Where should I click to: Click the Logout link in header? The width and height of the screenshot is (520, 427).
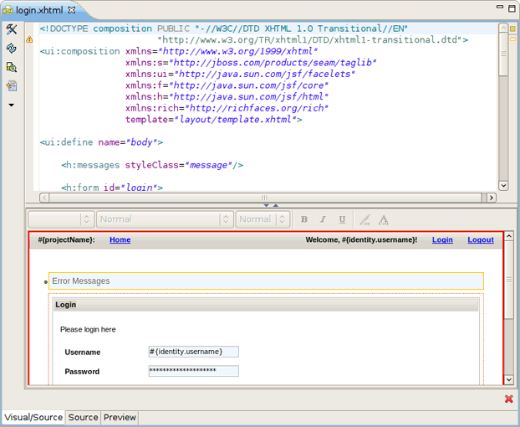(481, 239)
